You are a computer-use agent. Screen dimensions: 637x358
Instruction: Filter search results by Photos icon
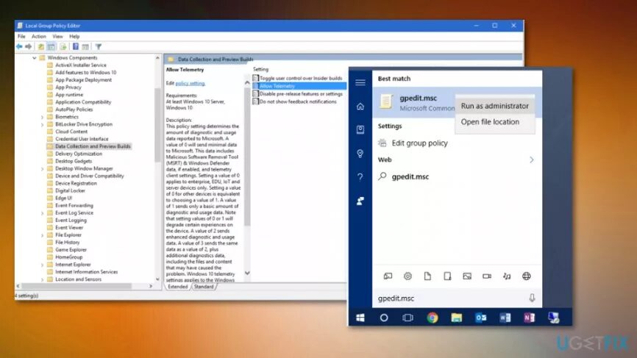point(467,276)
